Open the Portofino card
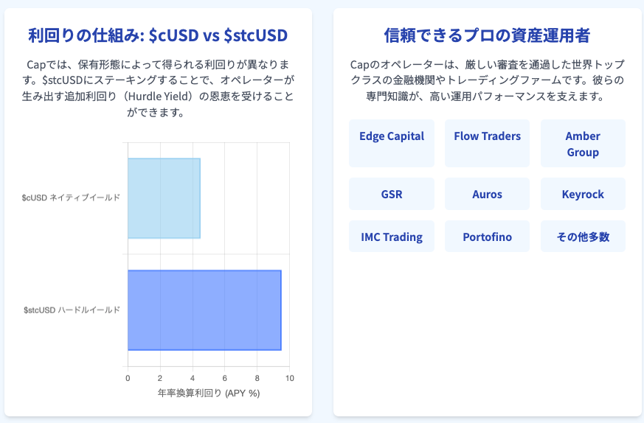This screenshot has width=644, height=423. click(x=487, y=237)
